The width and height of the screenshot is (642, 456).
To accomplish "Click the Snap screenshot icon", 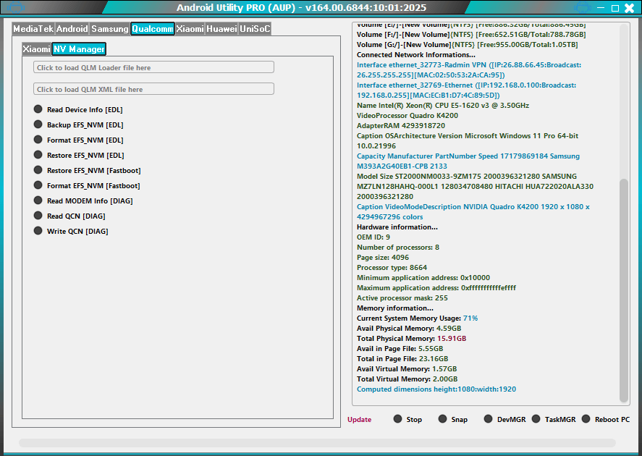I will pos(442,418).
